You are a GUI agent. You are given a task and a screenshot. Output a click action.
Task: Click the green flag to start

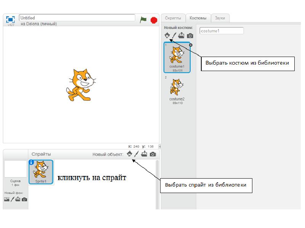143,20
